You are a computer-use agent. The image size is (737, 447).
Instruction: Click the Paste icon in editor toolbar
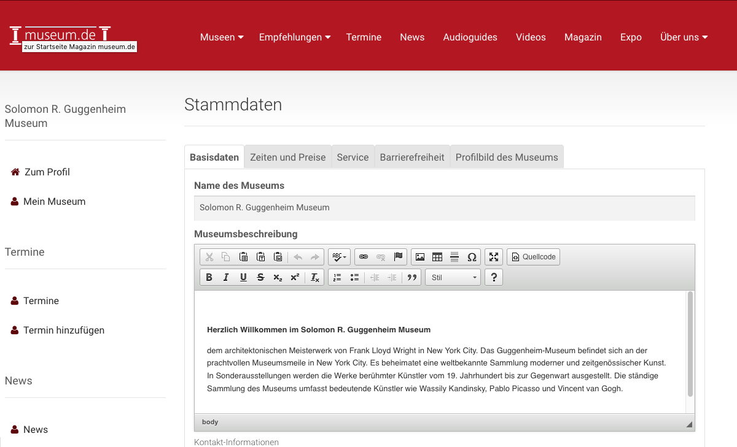pos(244,257)
